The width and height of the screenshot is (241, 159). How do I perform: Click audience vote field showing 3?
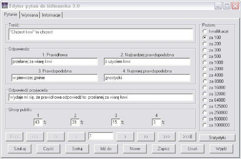click(157, 122)
